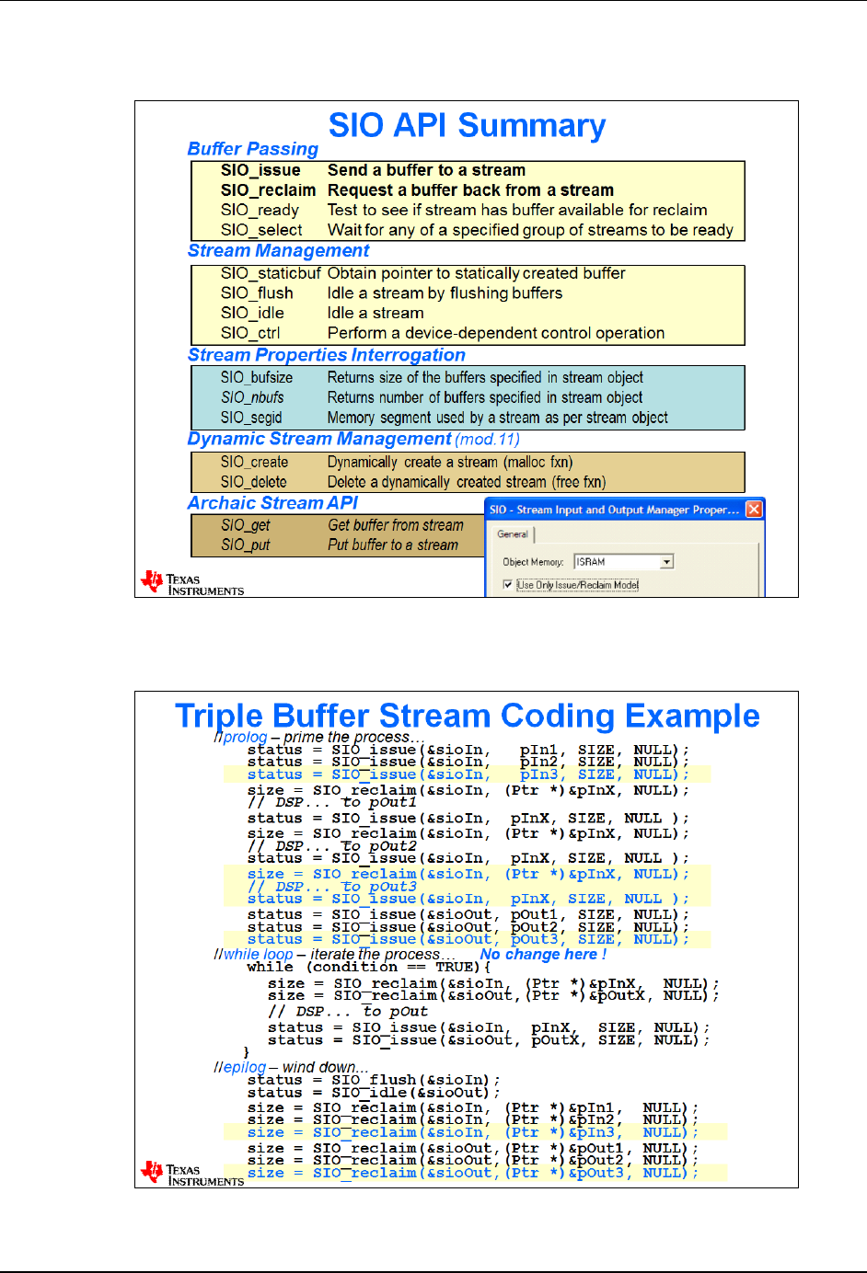Click the '// DSP... to pOut2' comment
867x1273 pixels.
click(x=332, y=846)
